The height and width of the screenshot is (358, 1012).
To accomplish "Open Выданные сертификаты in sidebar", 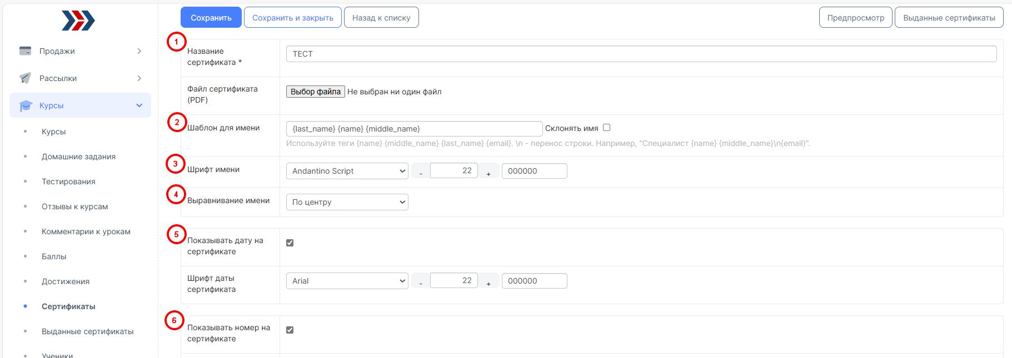I will (x=88, y=331).
